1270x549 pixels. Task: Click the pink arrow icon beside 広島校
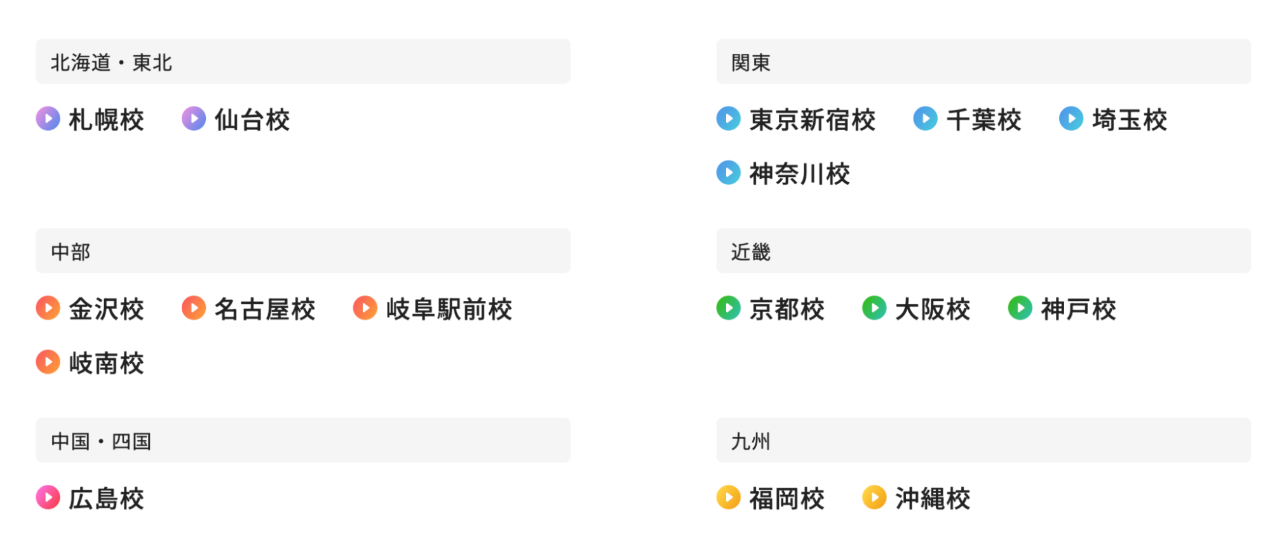pos(48,499)
